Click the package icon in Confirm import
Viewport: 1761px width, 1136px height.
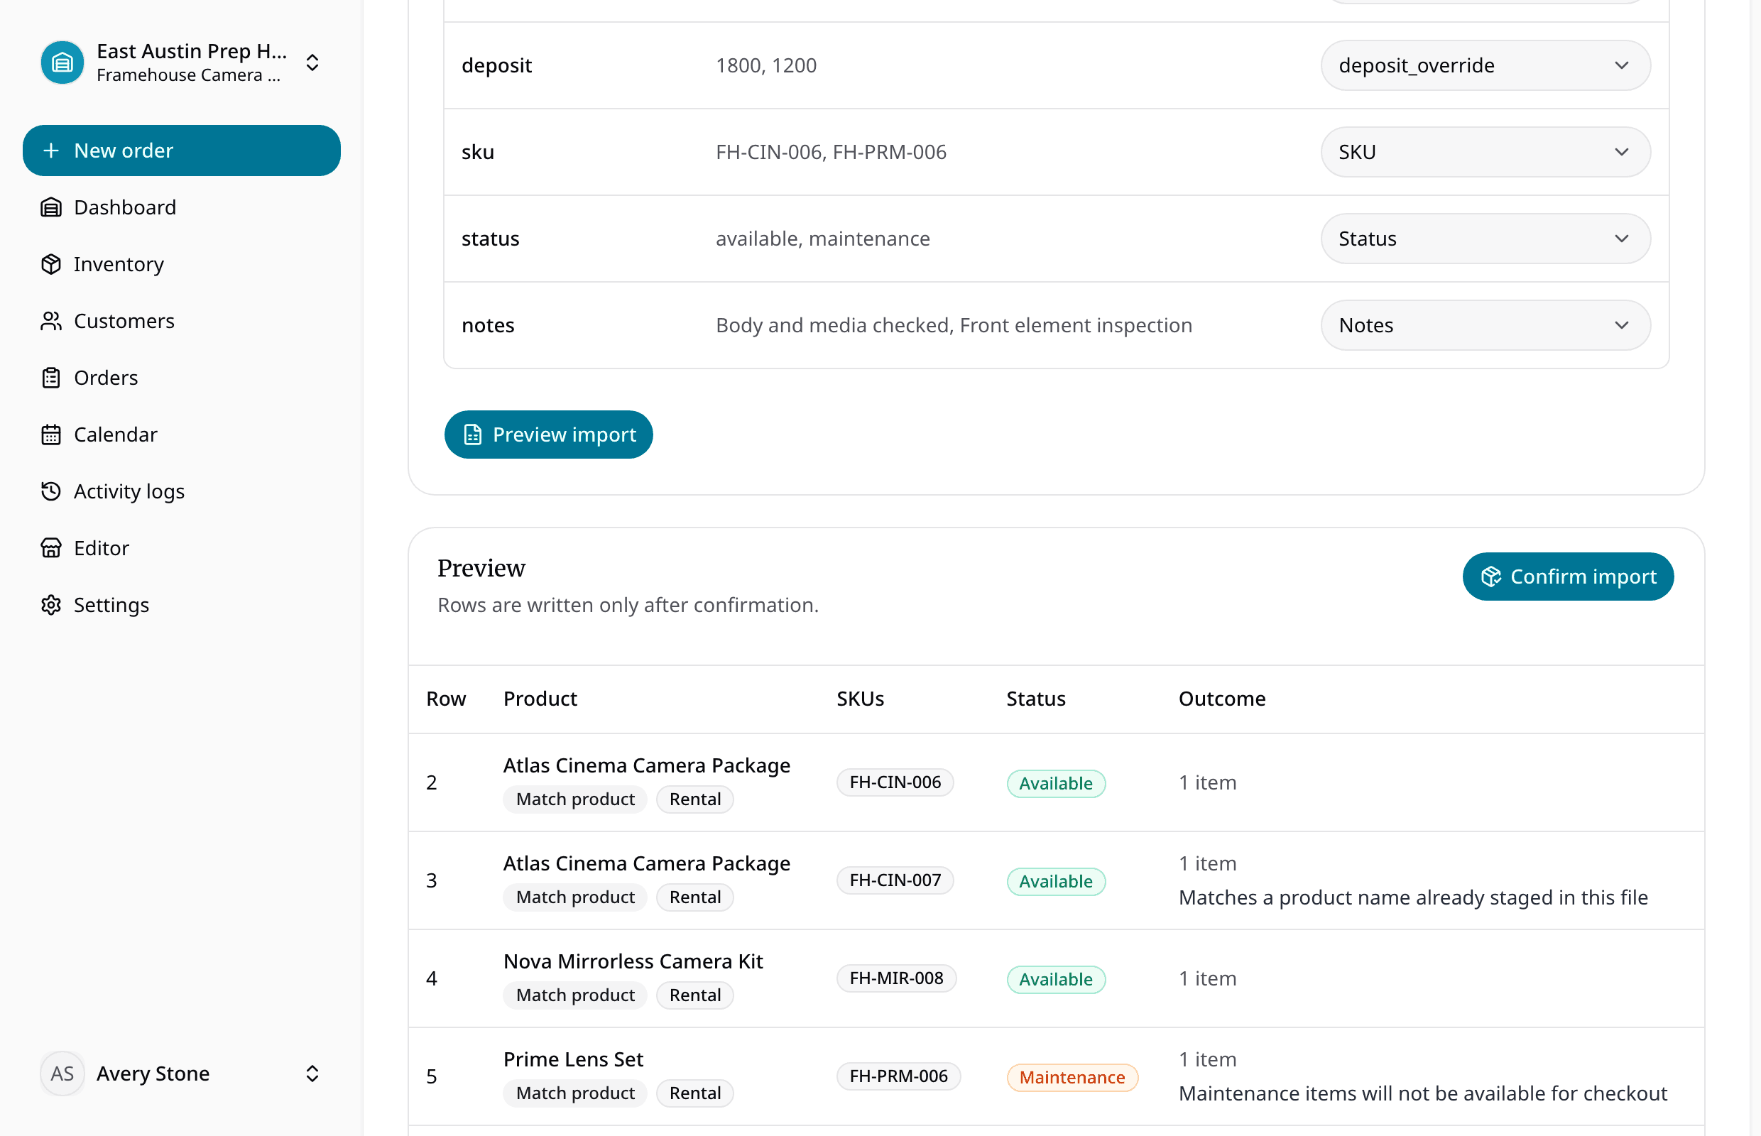tap(1491, 577)
